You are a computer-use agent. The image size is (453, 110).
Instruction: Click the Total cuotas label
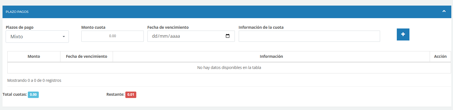coord(15,94)
